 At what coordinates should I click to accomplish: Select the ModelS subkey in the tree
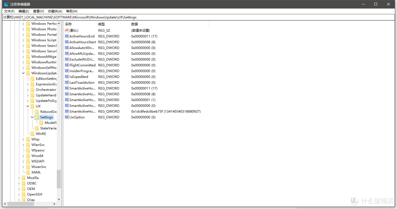tap(50, 123)
